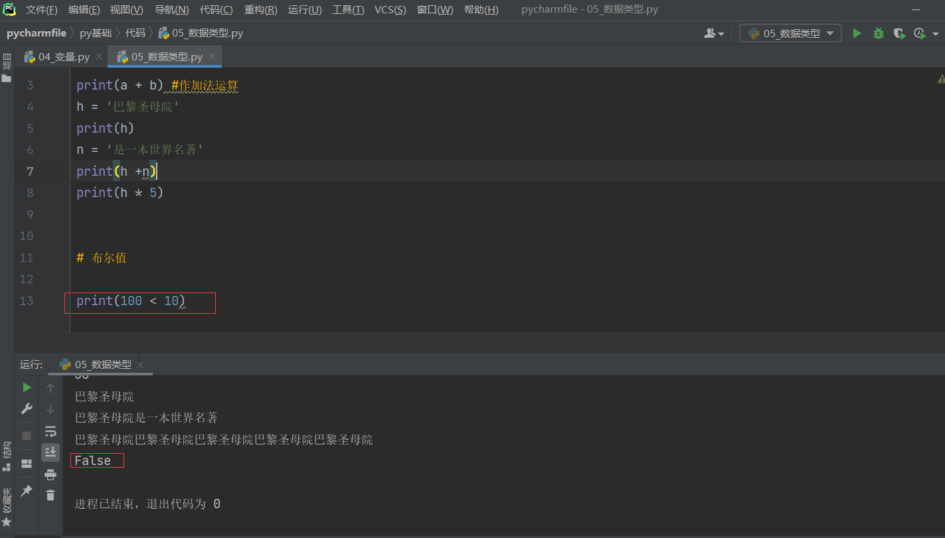The width and height of the screenshot is (945, 538).
Task: Profile the script using the profiler icon
Action: click(x=920, y=33)
